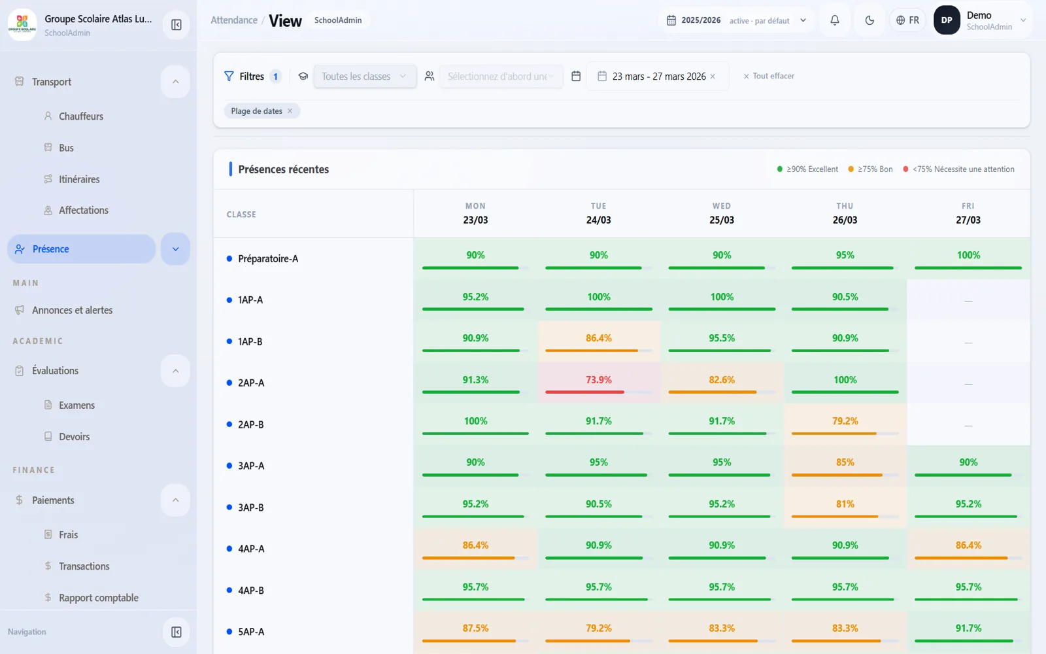Click the DP user avatar

coord(947,20)
